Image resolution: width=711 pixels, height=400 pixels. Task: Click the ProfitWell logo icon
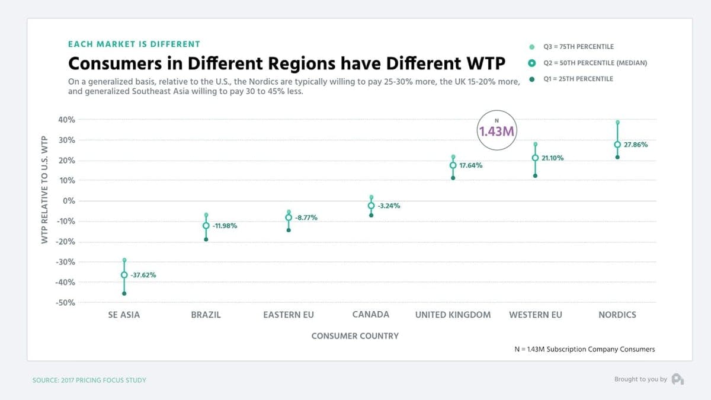[x=678, y=379]
